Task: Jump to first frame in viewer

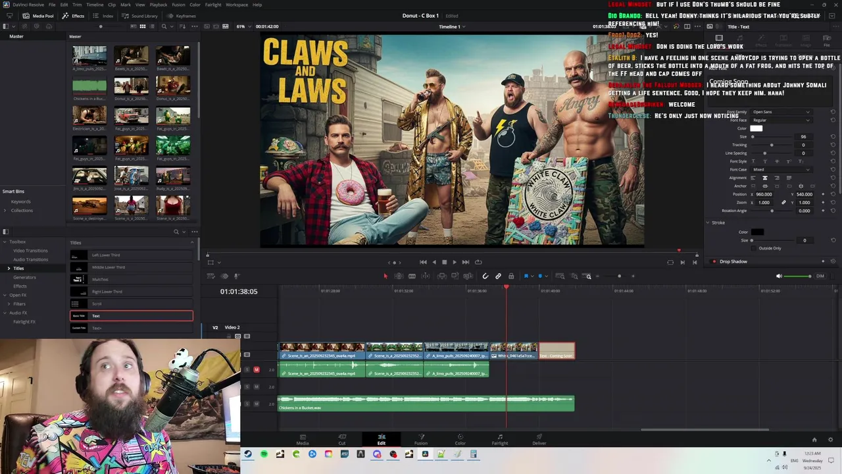Action: [423, 262]
